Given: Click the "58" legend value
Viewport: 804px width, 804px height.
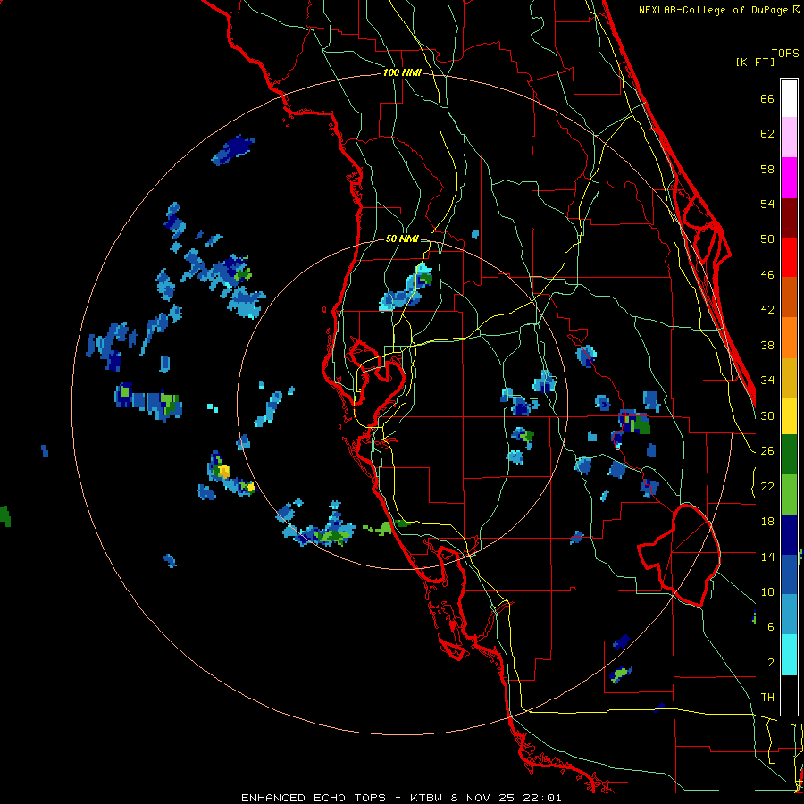Looking at the screenshot, I should click(x=767, y=169).
